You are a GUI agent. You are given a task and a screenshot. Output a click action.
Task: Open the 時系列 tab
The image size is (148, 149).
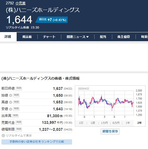point(144,37)
